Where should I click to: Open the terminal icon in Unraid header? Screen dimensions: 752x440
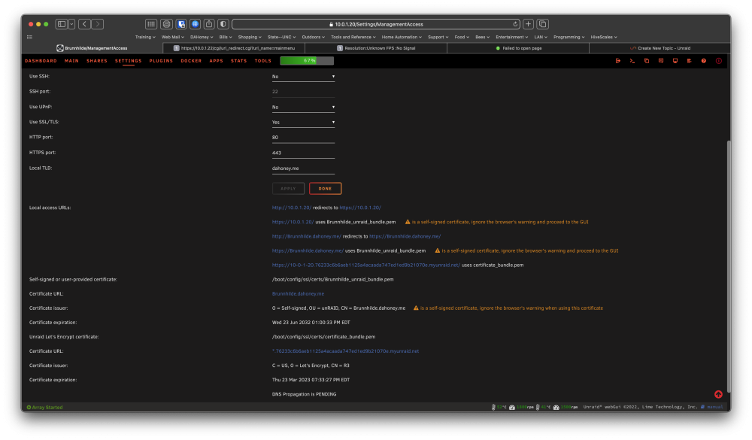pyautogui.click(x=632, y=61)
